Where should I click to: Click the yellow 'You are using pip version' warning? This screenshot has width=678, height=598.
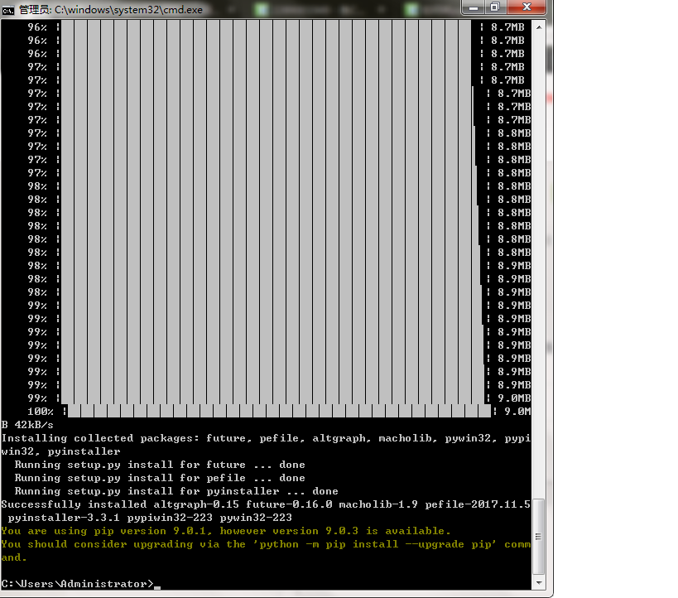tap(226, 531)
